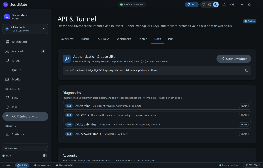Image resolution: width=263 pixels, height=168 pixels.
Task: Click GET badge on /v1/version row
Action: [x=69, y=106]
